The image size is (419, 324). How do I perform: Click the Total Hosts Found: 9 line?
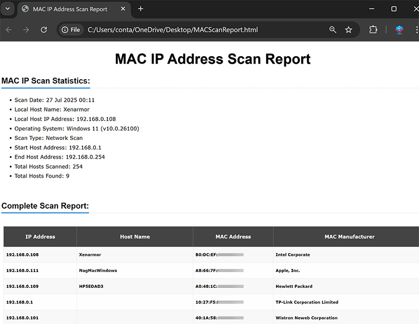pos(42,176)
